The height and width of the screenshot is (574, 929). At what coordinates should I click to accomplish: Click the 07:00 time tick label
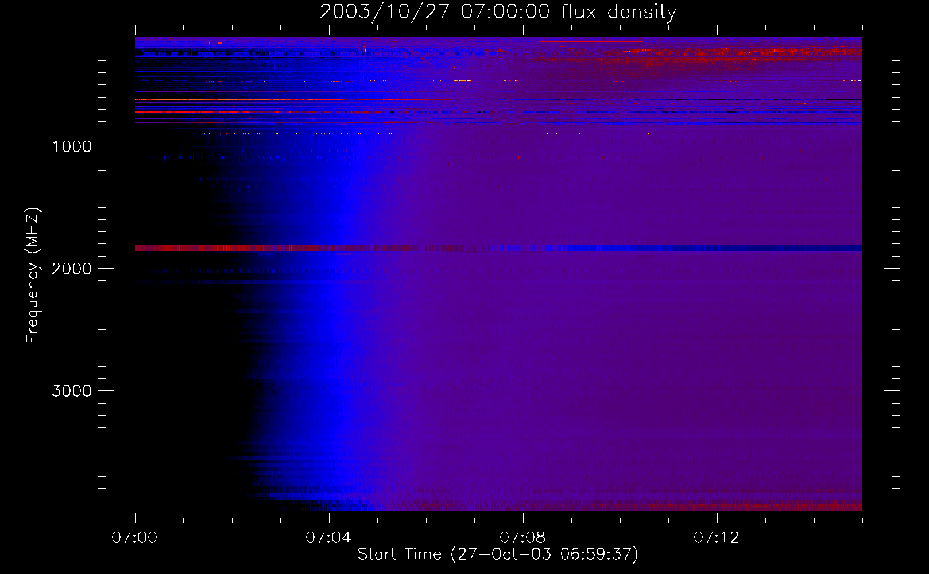tap(134, 537)
